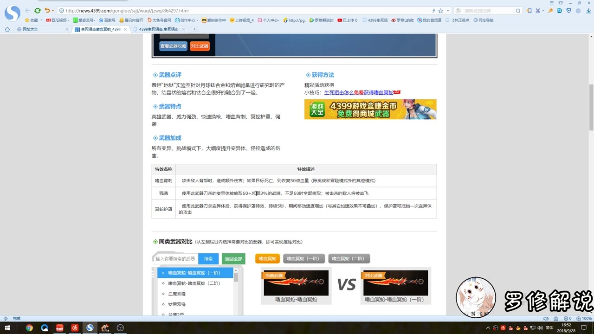
Task: Click the 查看武器攻略 button
Action: point(173,46)
